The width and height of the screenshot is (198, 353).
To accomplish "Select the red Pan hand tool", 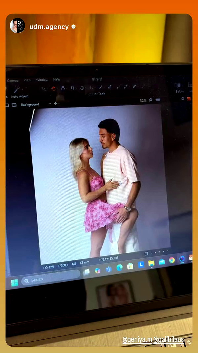I will [53, 88].
